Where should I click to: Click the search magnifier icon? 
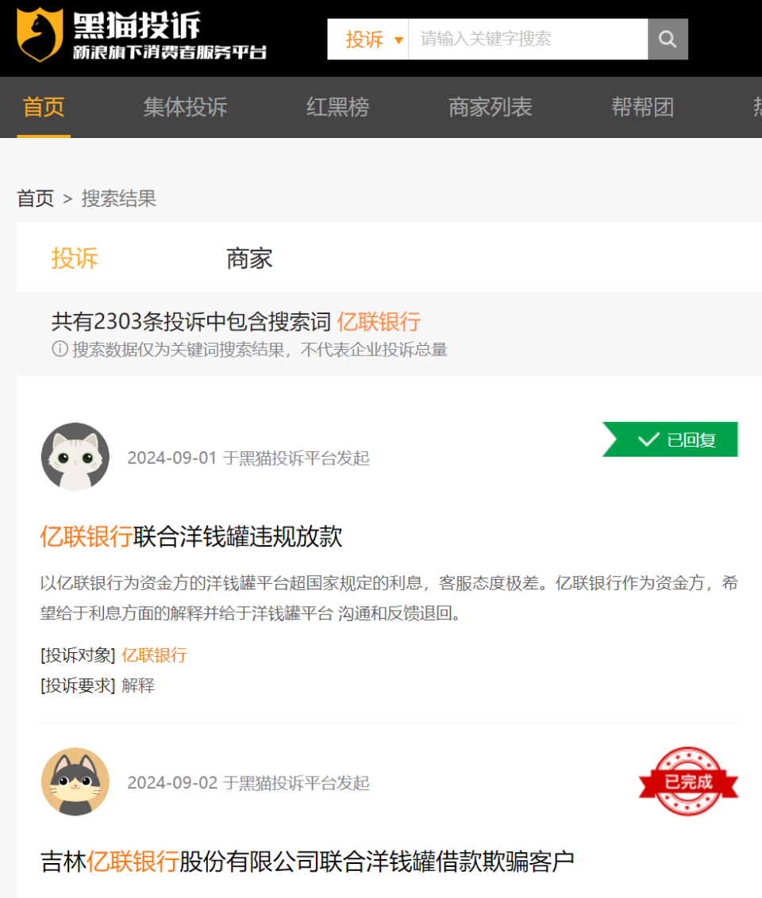click(667, 39)
